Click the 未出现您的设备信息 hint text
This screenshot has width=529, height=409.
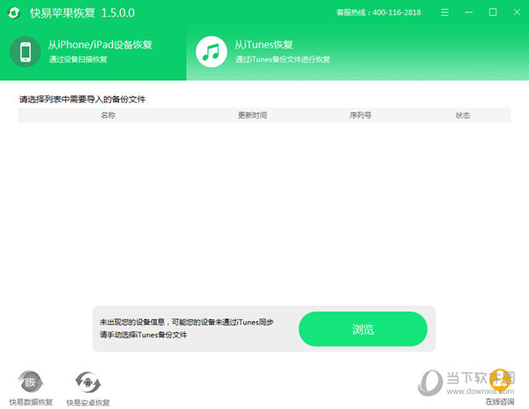pyautogui.click(x=186, y=323)
